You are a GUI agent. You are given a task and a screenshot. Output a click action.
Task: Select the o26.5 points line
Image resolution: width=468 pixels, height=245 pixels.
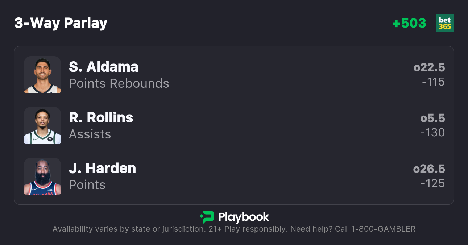(x=429, y=169)
